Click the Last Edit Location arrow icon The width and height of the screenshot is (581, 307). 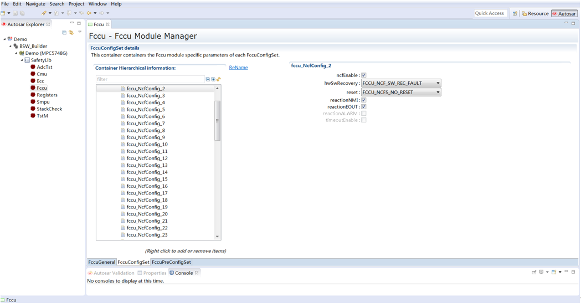pyautogui.click(x=81, y=13)
